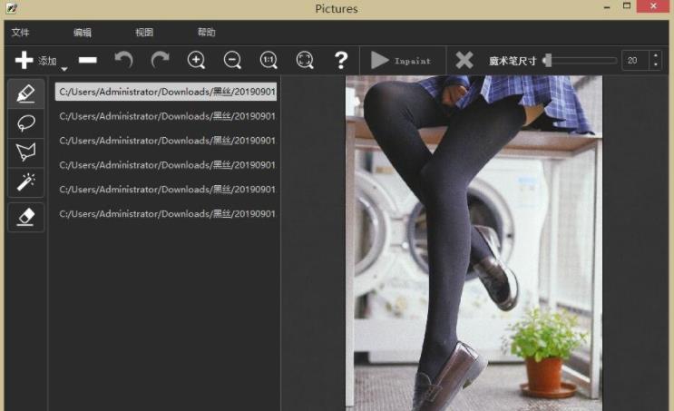
Task: Click the magic brush size slider
Action: (581, 61)
